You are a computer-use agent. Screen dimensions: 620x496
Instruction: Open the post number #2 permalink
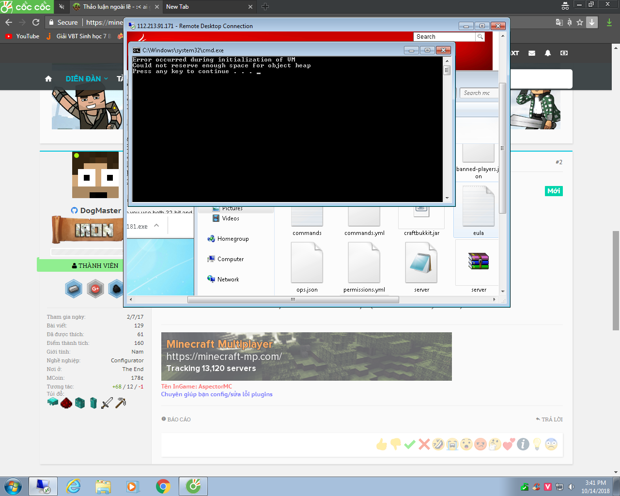point(559,162)
